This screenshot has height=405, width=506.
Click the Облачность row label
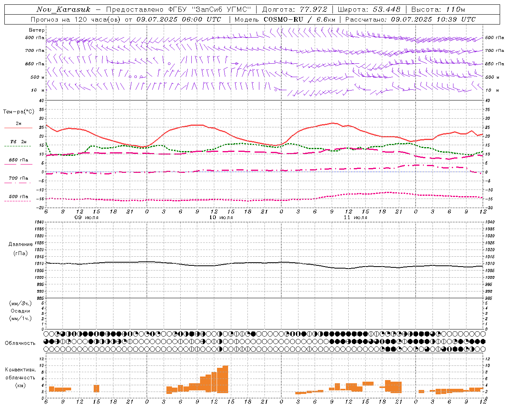click(20, 343)
